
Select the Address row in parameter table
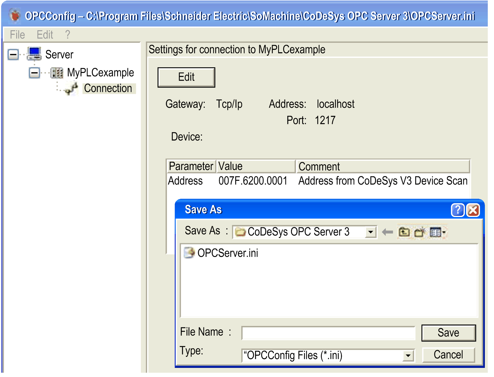[x=185, y=181]
